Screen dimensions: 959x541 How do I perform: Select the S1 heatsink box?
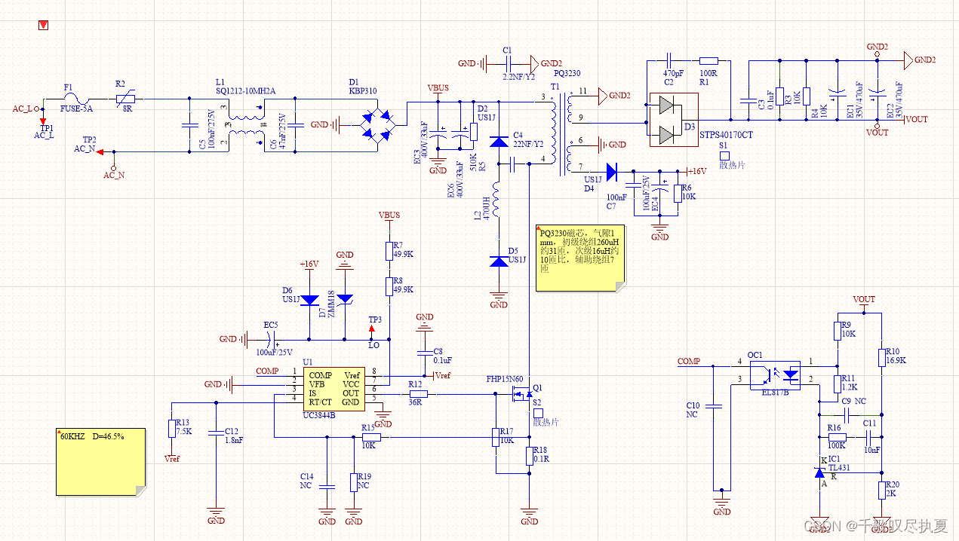[724, 154]
